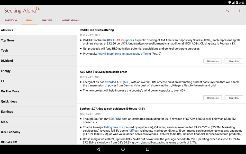Open the listing fee cuts link

114,127
